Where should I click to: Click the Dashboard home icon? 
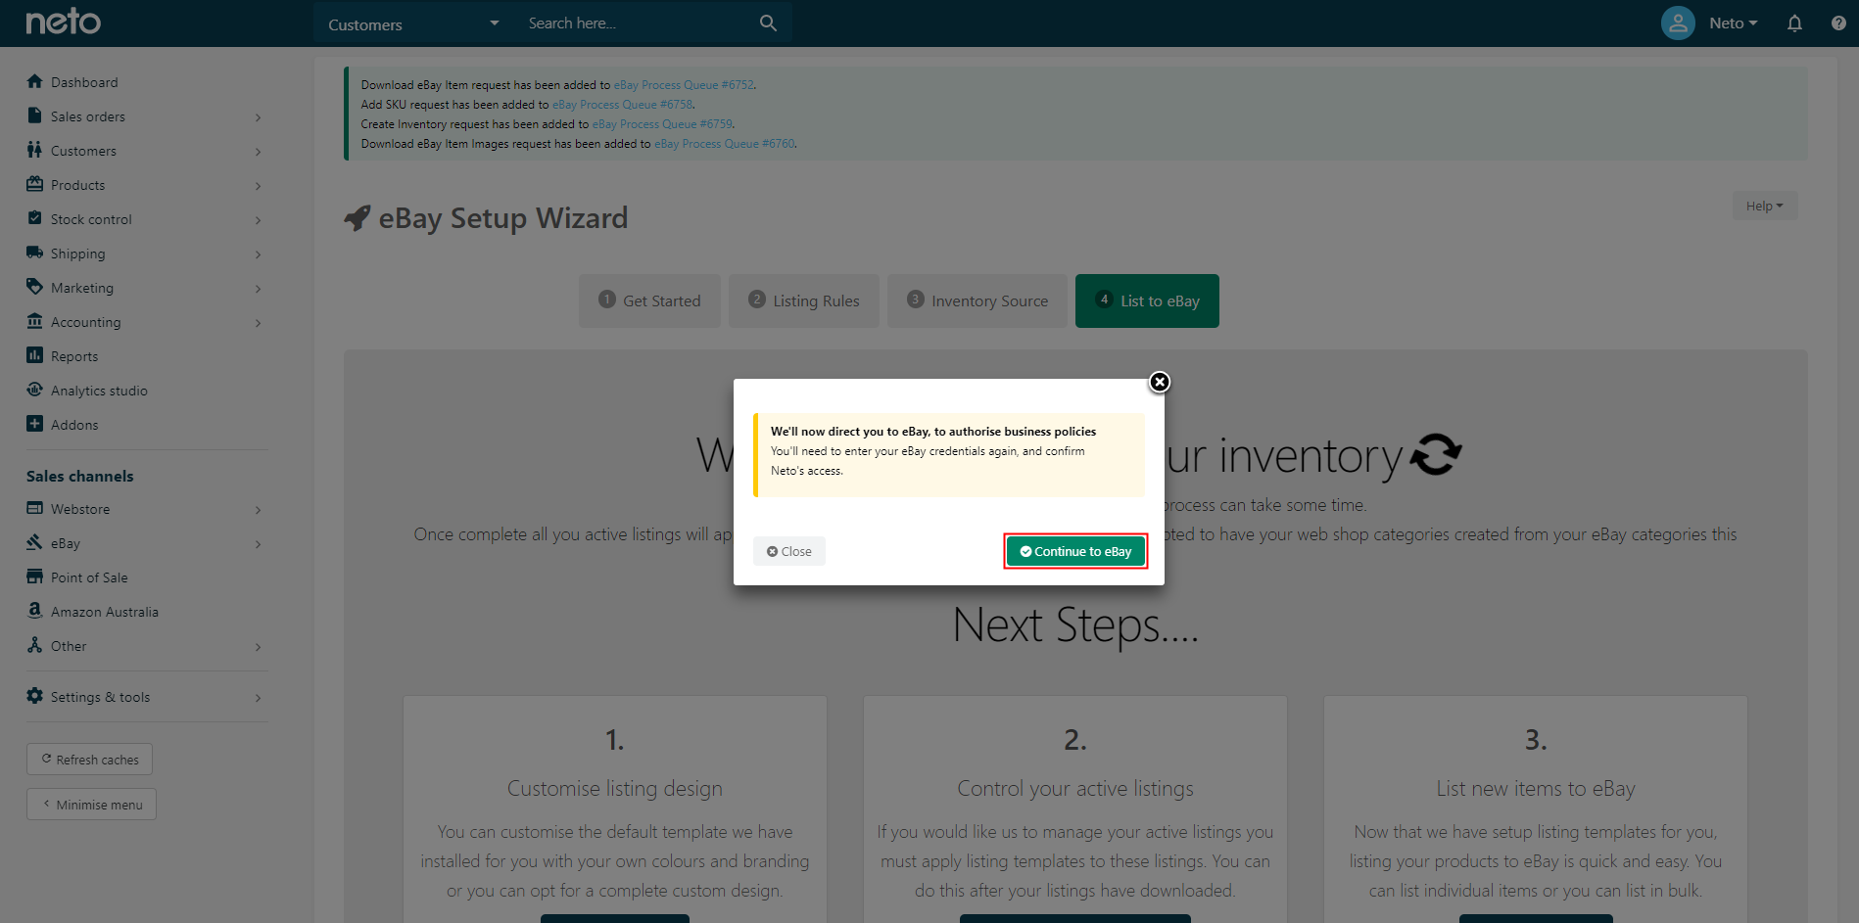click(x=35, y=81)
